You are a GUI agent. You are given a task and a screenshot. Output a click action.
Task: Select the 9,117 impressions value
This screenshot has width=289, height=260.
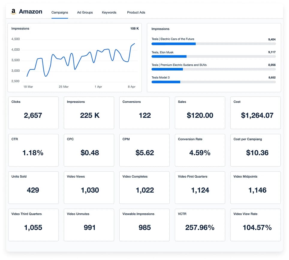click(272, 52)
